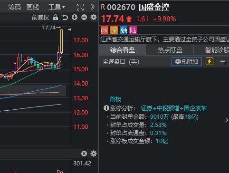229x173 pixels.
Task: Click the 17.00 price axis label
Action: tap(81, 40)
